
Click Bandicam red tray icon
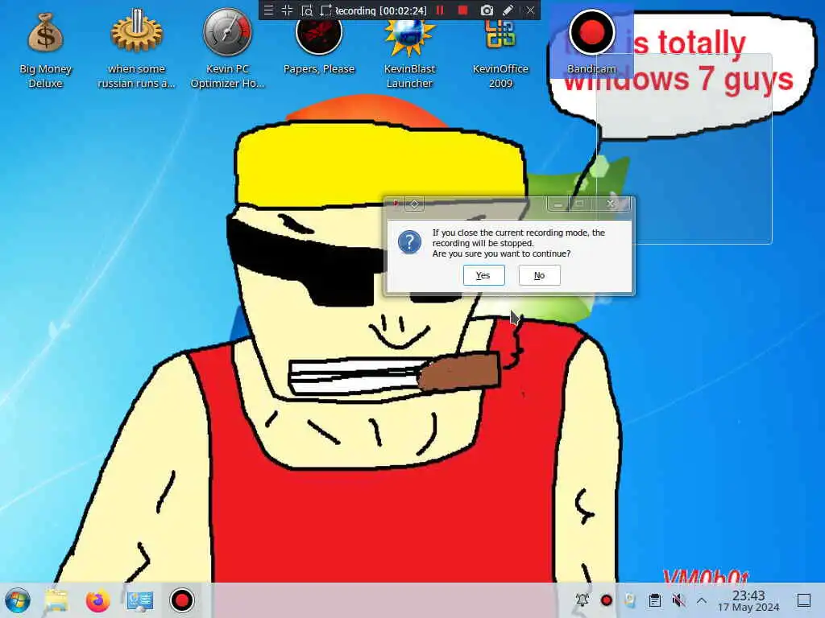(606, 600)
